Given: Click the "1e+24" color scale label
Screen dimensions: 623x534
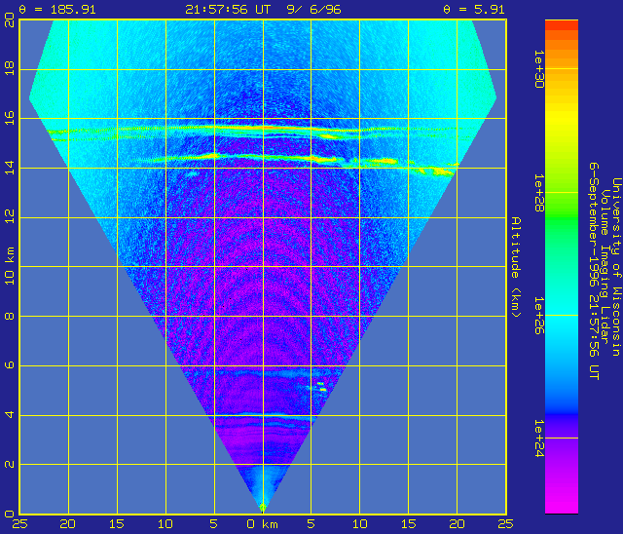Looking at the screenshot, I should coord(538,439).
